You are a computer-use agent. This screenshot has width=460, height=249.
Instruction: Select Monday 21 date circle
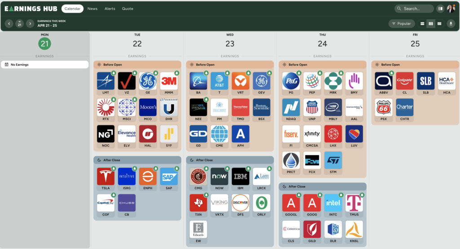(x=44, y=44)
